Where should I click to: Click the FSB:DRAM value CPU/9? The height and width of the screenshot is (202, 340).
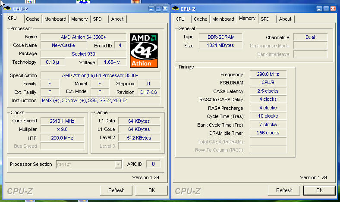click(268, 83)
